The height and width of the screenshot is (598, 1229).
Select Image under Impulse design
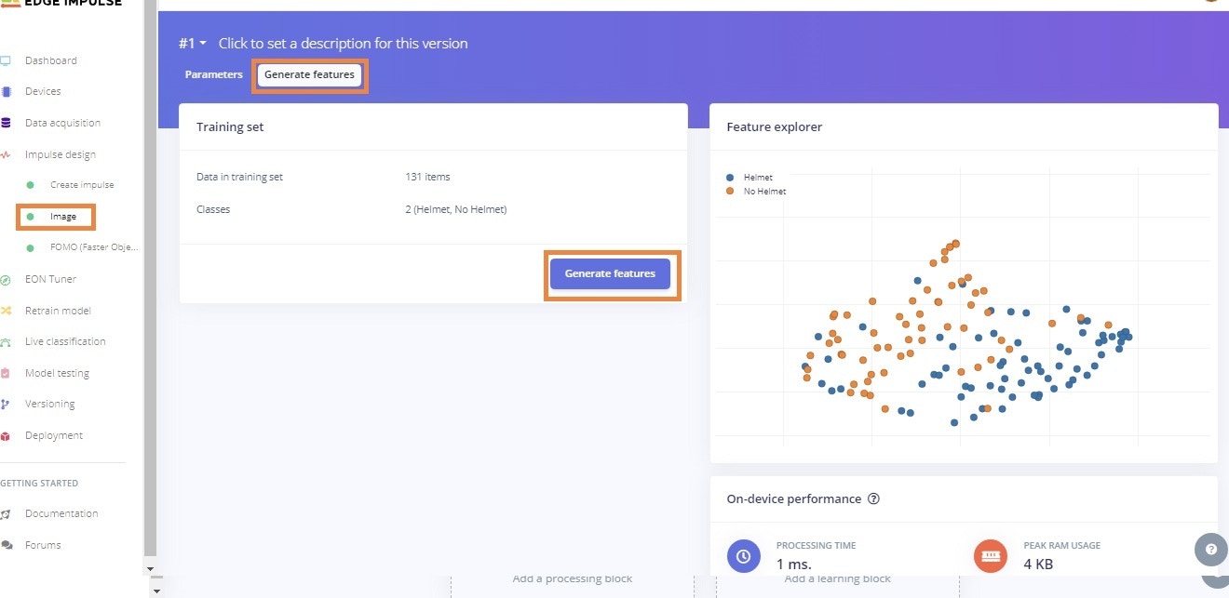click(x=63, y=216)
